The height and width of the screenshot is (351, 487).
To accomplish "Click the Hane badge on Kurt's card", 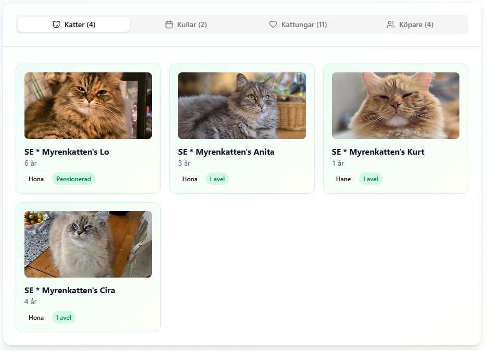I will 343,179.
